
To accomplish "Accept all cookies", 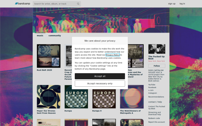I will pyautogui.click(x=100, y=76).
